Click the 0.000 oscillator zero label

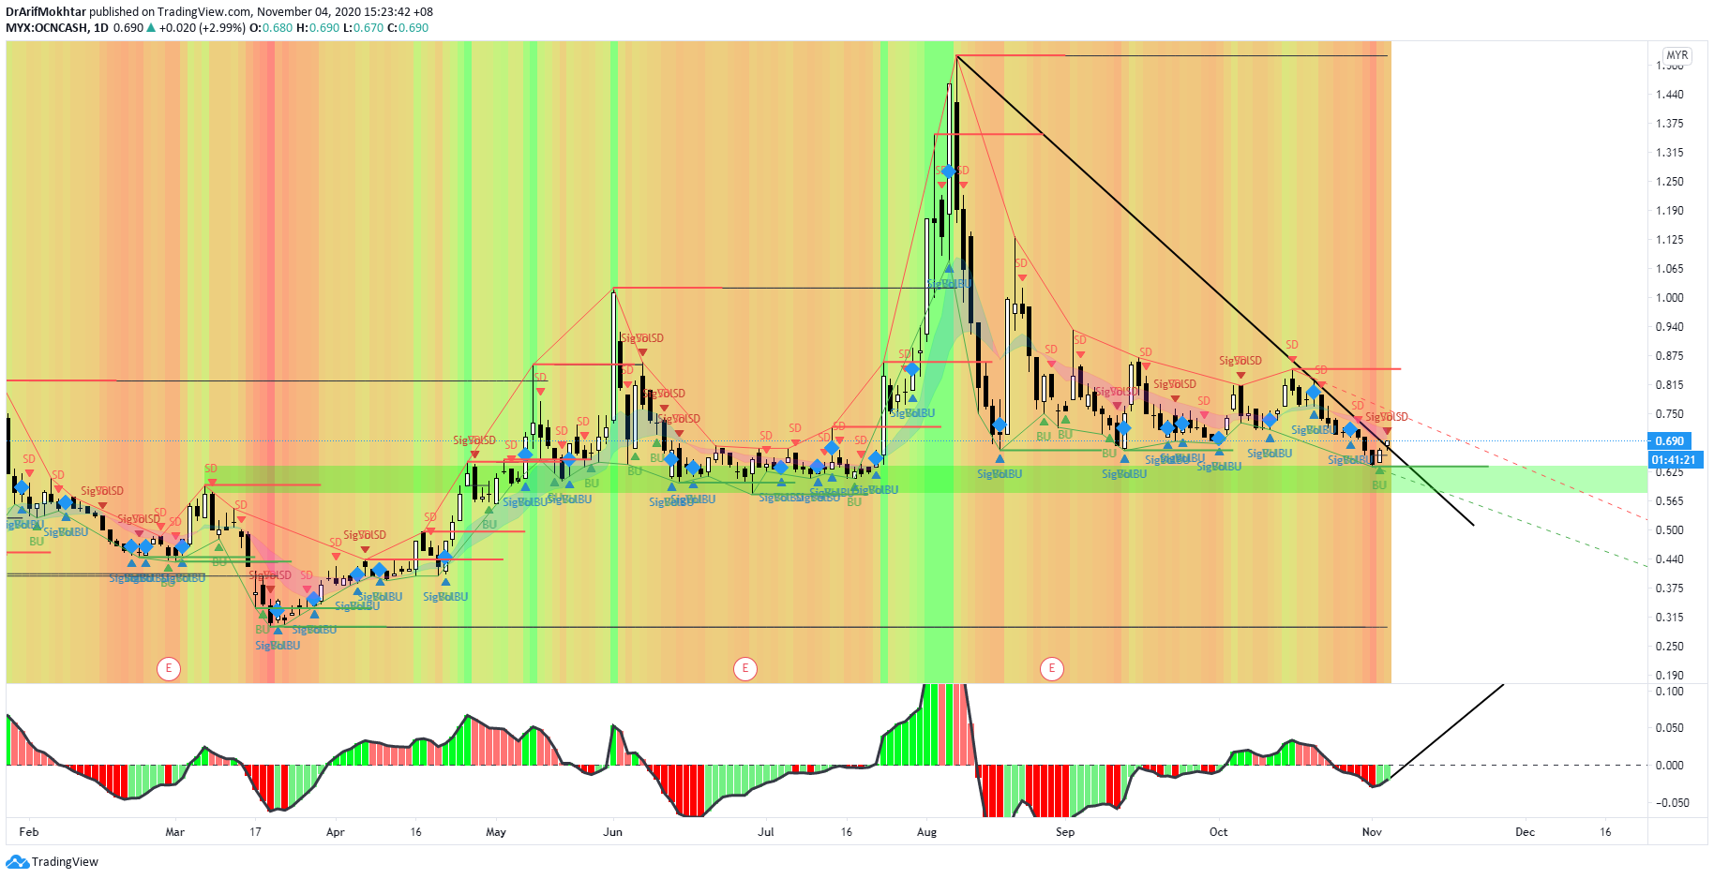(1669, 766)
